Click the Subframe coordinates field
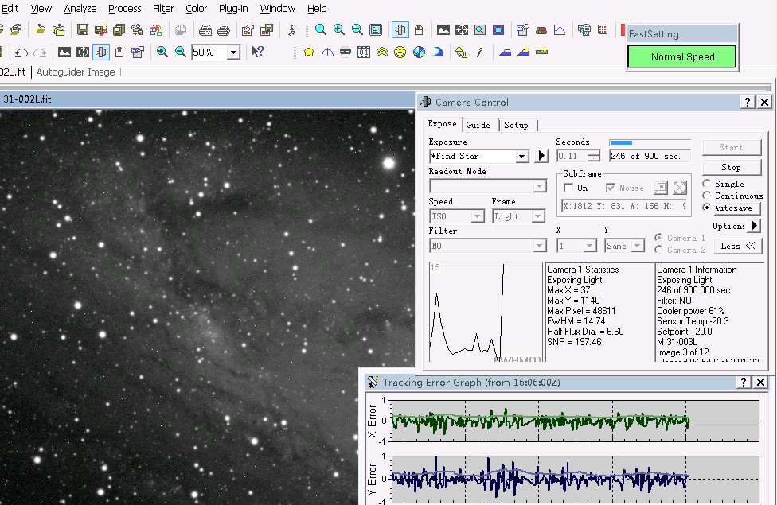This screenshot has height=505, width=777. (x=624, y=206)
